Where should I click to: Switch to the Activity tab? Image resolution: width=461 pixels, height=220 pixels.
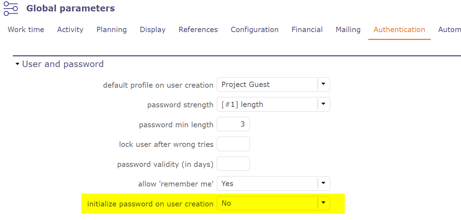point(70,30)
